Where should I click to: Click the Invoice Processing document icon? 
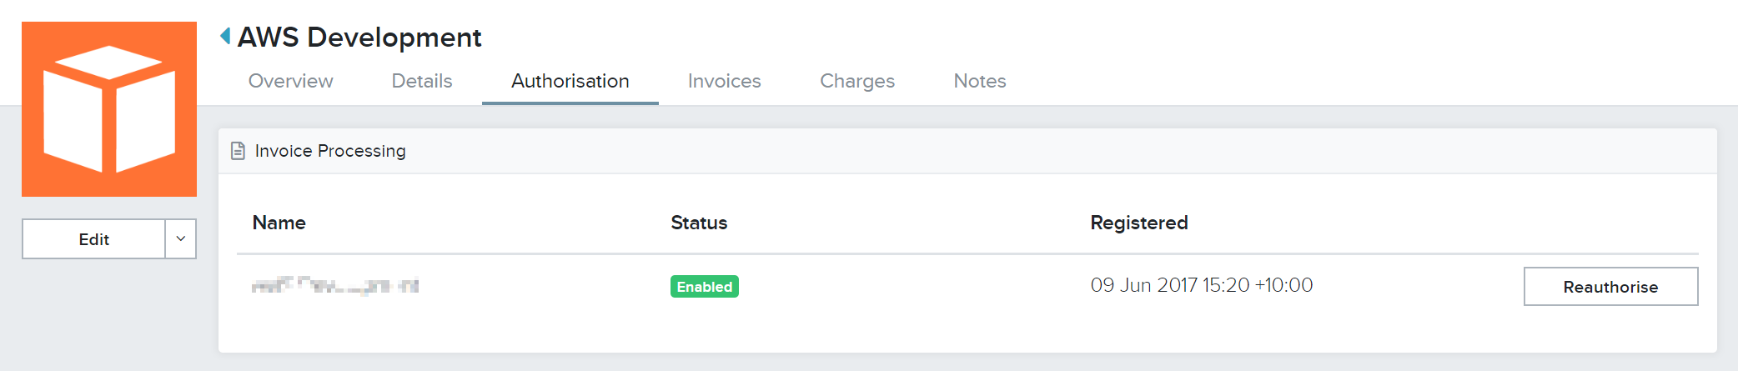238,151
